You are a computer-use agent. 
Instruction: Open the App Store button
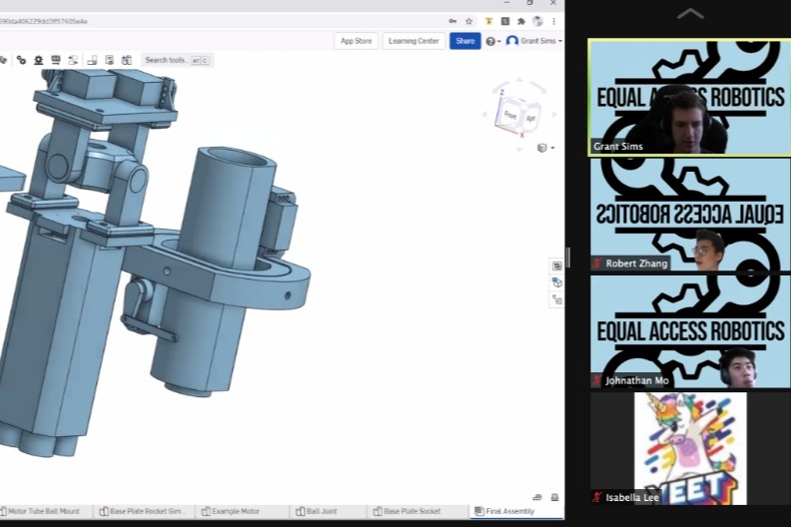[357, 41]
